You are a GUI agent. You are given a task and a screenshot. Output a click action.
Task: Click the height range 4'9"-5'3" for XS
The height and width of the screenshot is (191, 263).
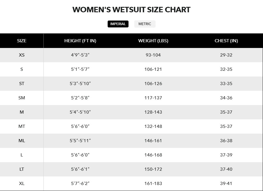(x=81, y=55)
